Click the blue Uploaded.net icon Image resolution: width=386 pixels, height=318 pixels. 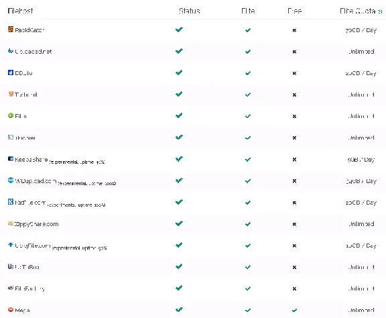(x=11, y=51)
